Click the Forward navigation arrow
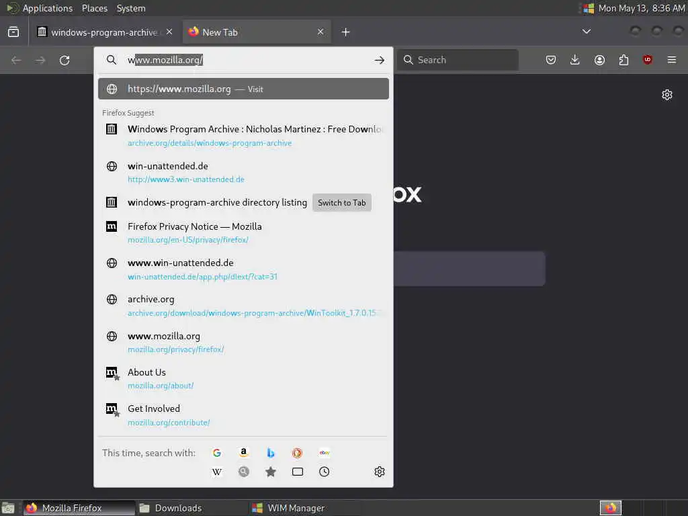 40,60
